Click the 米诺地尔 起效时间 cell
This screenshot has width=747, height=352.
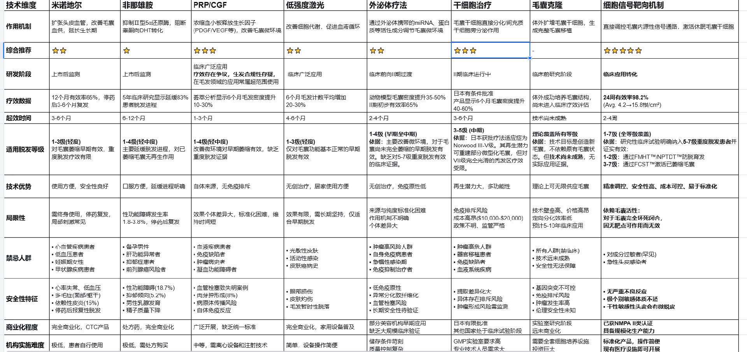coord(85,118)
